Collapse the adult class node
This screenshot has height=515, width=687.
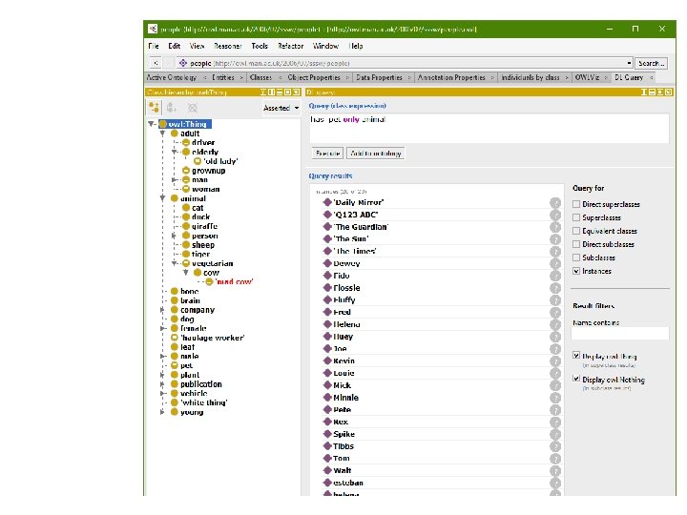point(162,134)
